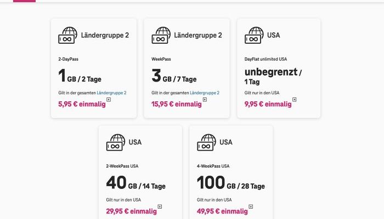Click the globe icon on the 4-WeekPass USA card
The width and height of the screenshot is (384, 219).
[x=206, y=142]
